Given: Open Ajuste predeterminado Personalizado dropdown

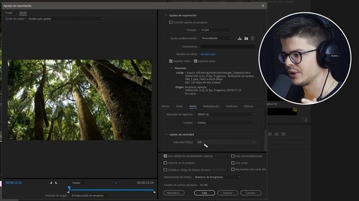Looking at the screenshot, I should [x=217, y=39].
